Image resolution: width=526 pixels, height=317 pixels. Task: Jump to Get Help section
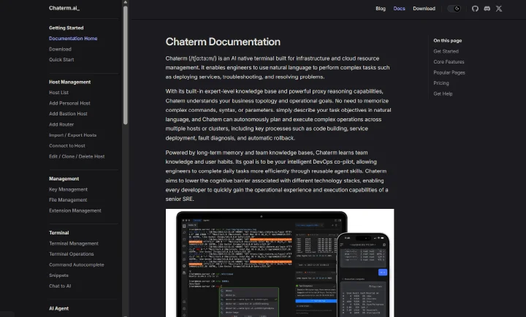point(443,94)
